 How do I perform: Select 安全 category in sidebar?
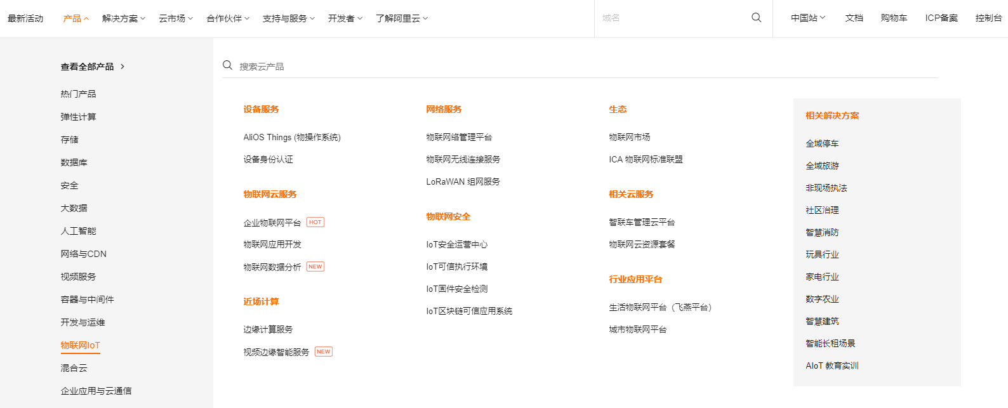(x=70, y=185)
